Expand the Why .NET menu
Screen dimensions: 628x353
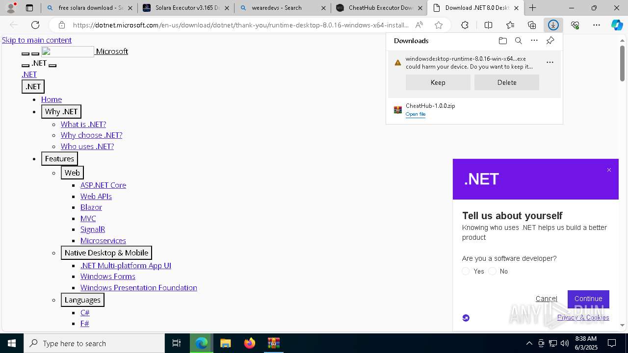[61, 111]
